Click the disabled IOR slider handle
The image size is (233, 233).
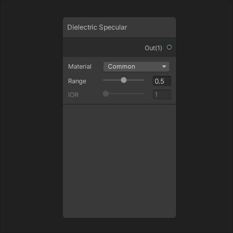click(106, 94)
